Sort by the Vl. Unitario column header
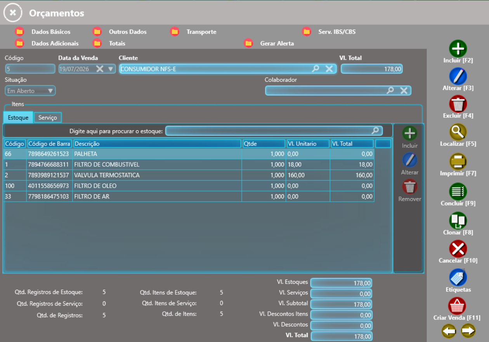 pyautogui.click(x=308, y=143)
